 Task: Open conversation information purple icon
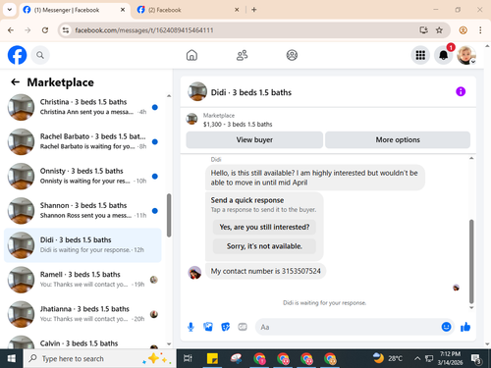click(461, 91)
